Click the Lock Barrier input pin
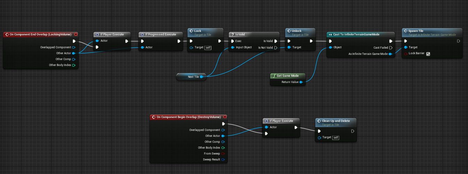The height and width of the screenshot is (174, 468). [x=406, y=53]
